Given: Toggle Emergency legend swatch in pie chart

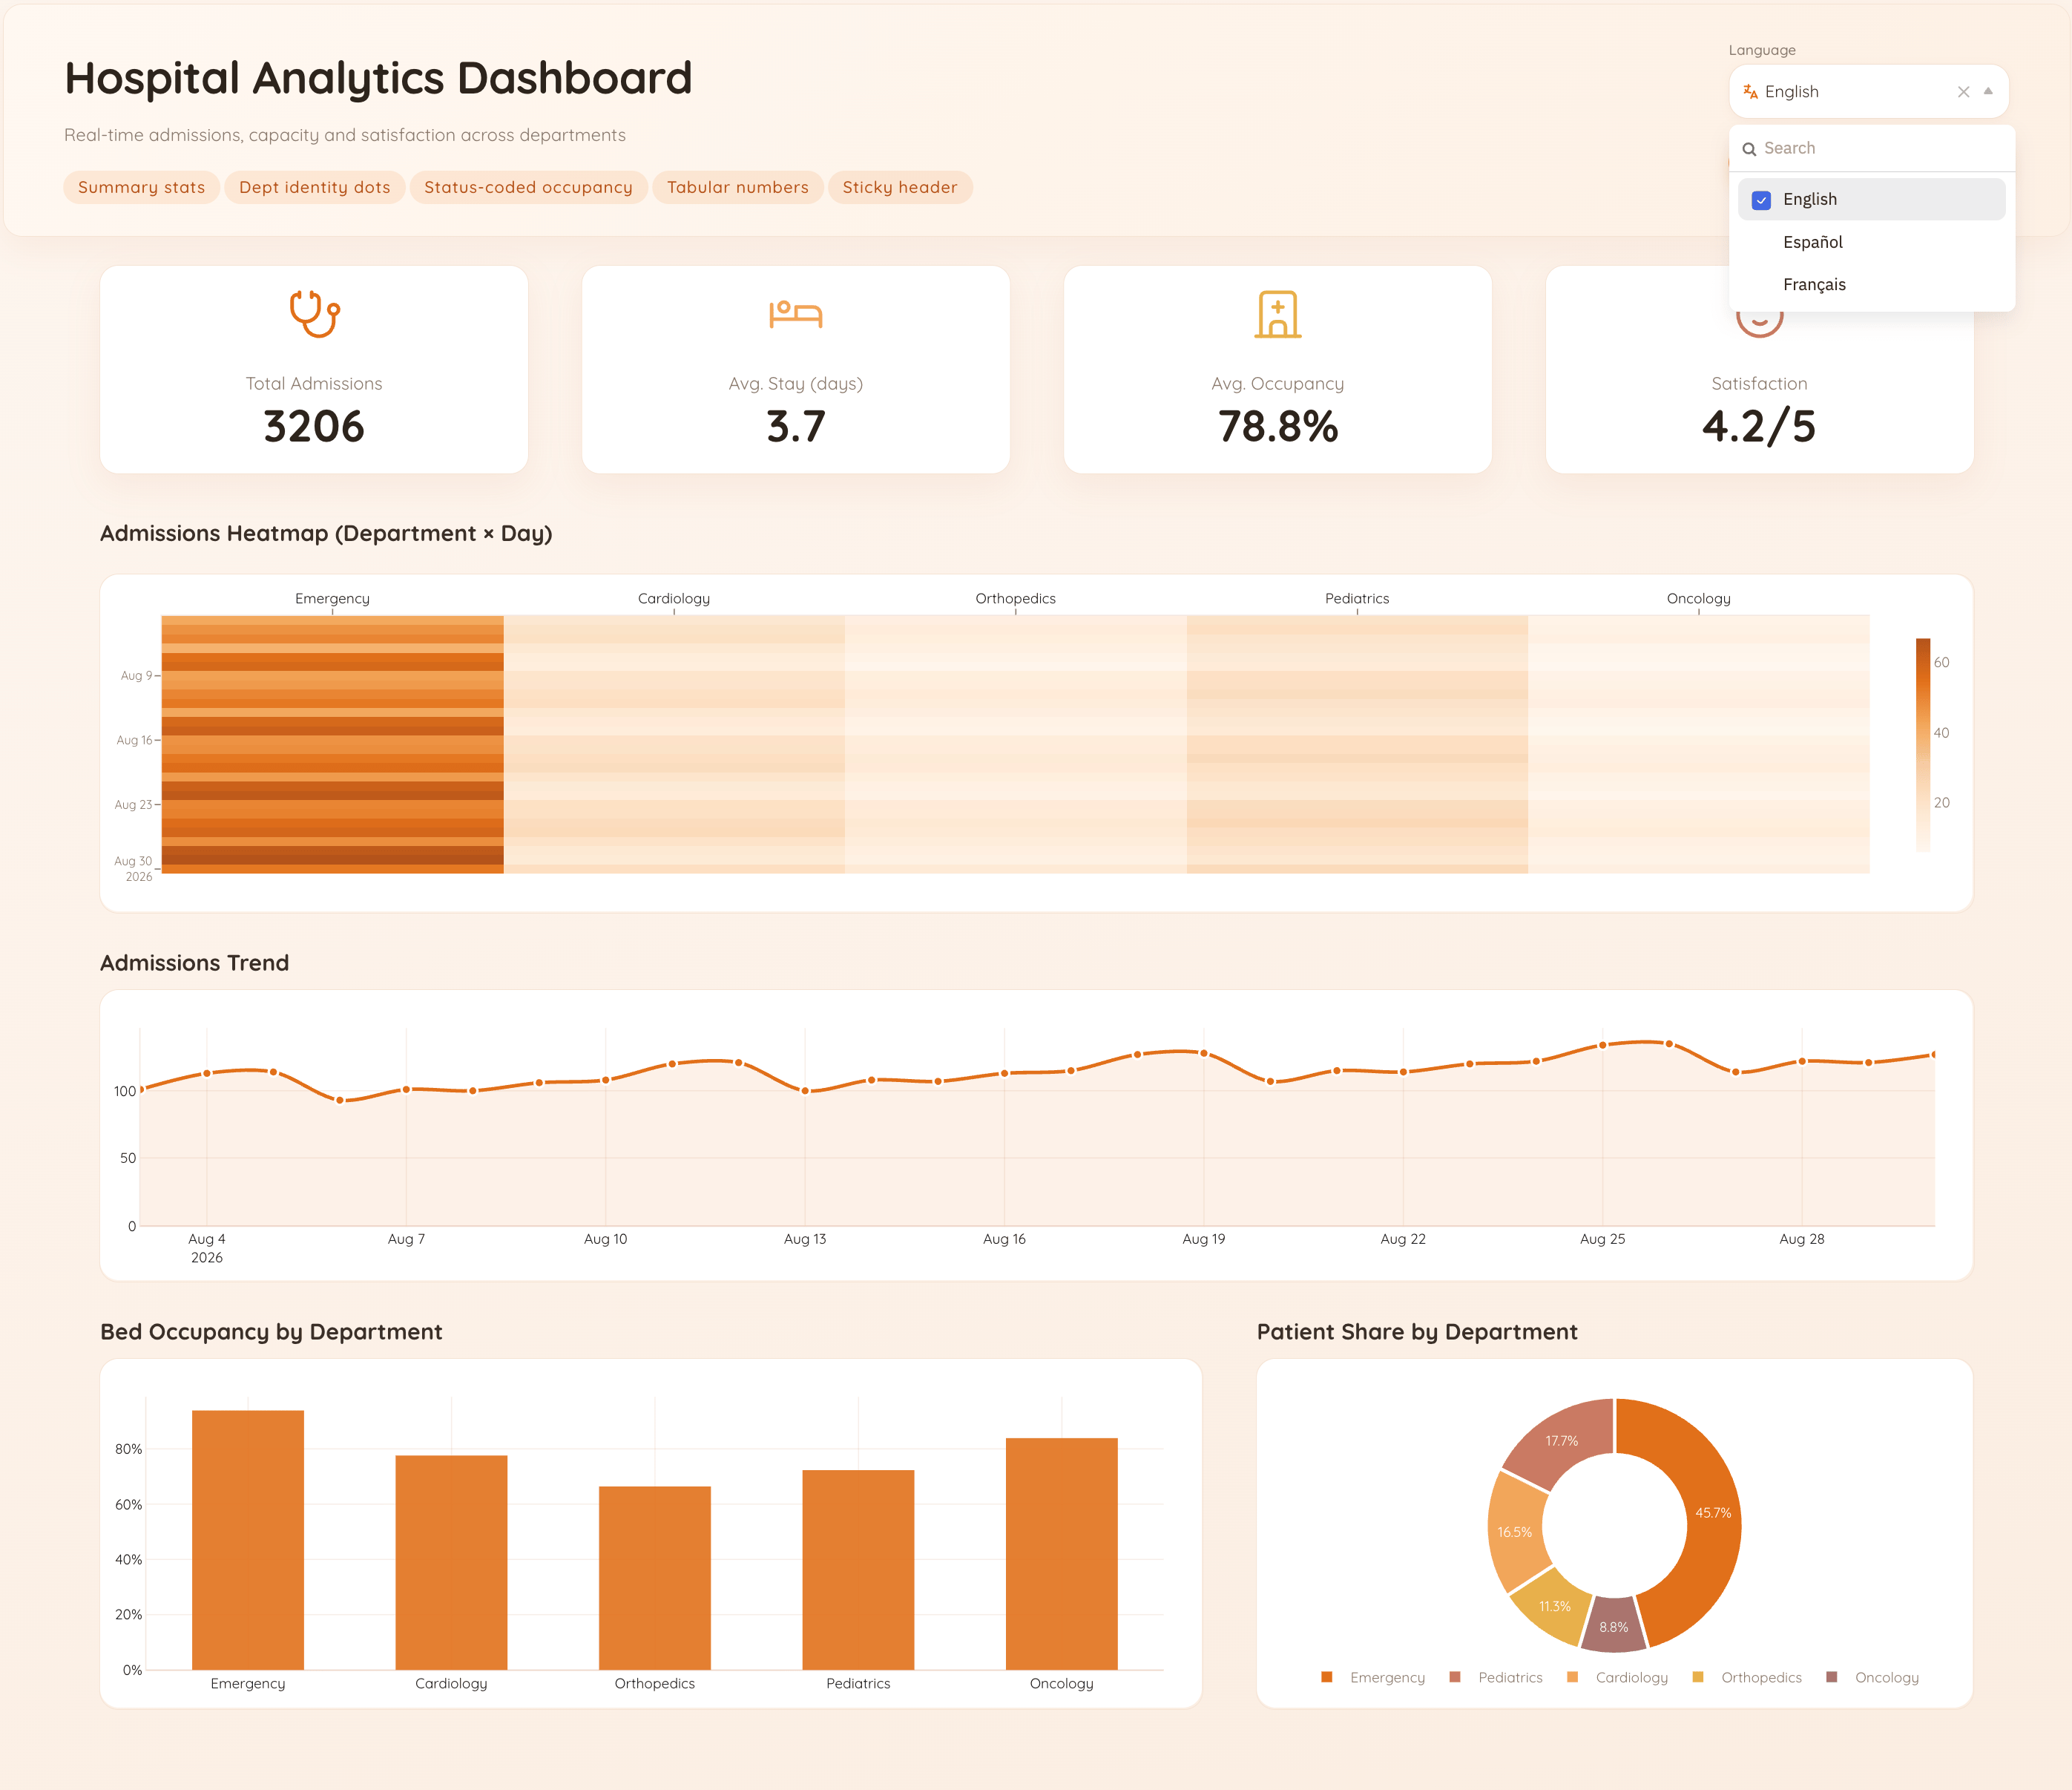Looking at the screenshot, I should pyautogui.click(x=1326, y=1677).
